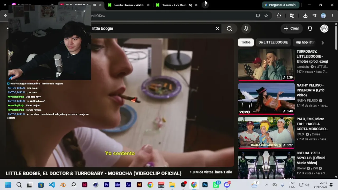Open the Chrome extensions puzzle icon
The image size is (338, 190).
click(279, 16)
